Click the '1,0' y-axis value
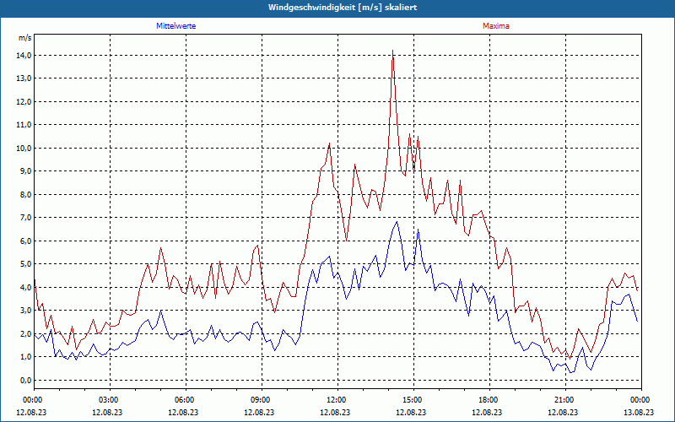Viewport: 675px width, 422px height. 24,357
